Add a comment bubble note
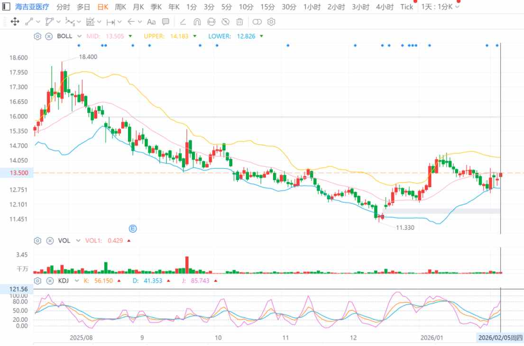The width and height of the screenshot is (524, 346). (x=165, y=22)
